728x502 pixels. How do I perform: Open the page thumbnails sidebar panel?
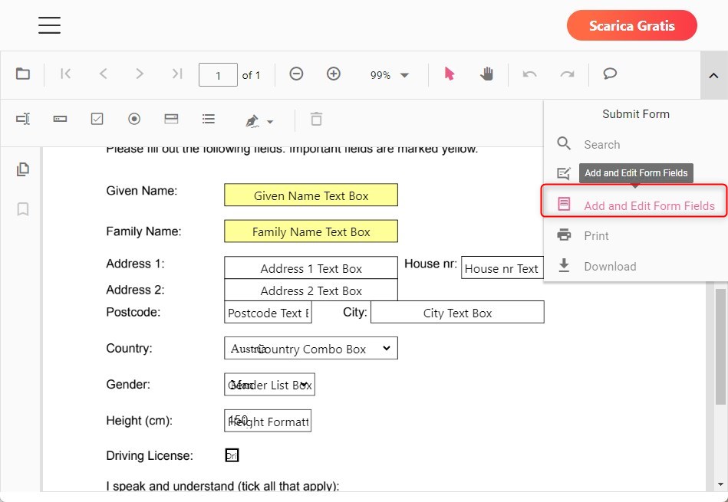[x=23, y=169]
